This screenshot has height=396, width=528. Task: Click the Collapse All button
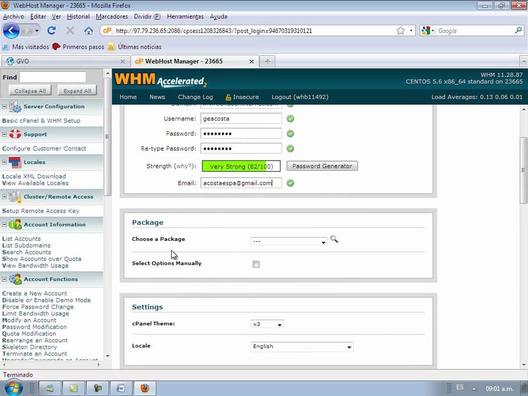(x=30, y=91)
